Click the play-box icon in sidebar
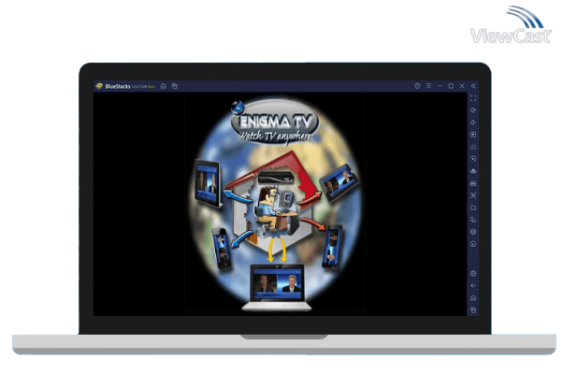The image size is (563, 387). tap(473, 135)
